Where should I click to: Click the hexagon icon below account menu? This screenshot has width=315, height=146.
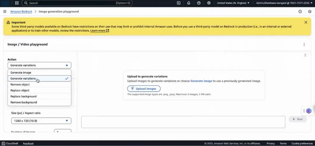[x=309, y=11]
